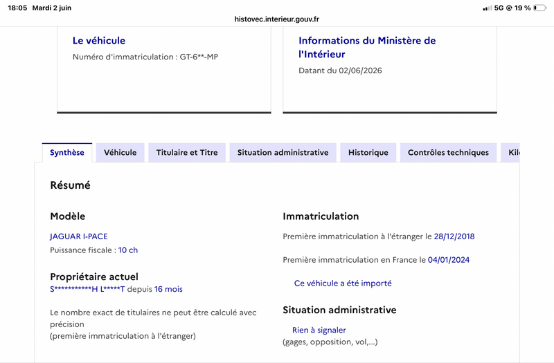
Task: Click the owner name S***********H L*****T
Action: click(87, 289)
